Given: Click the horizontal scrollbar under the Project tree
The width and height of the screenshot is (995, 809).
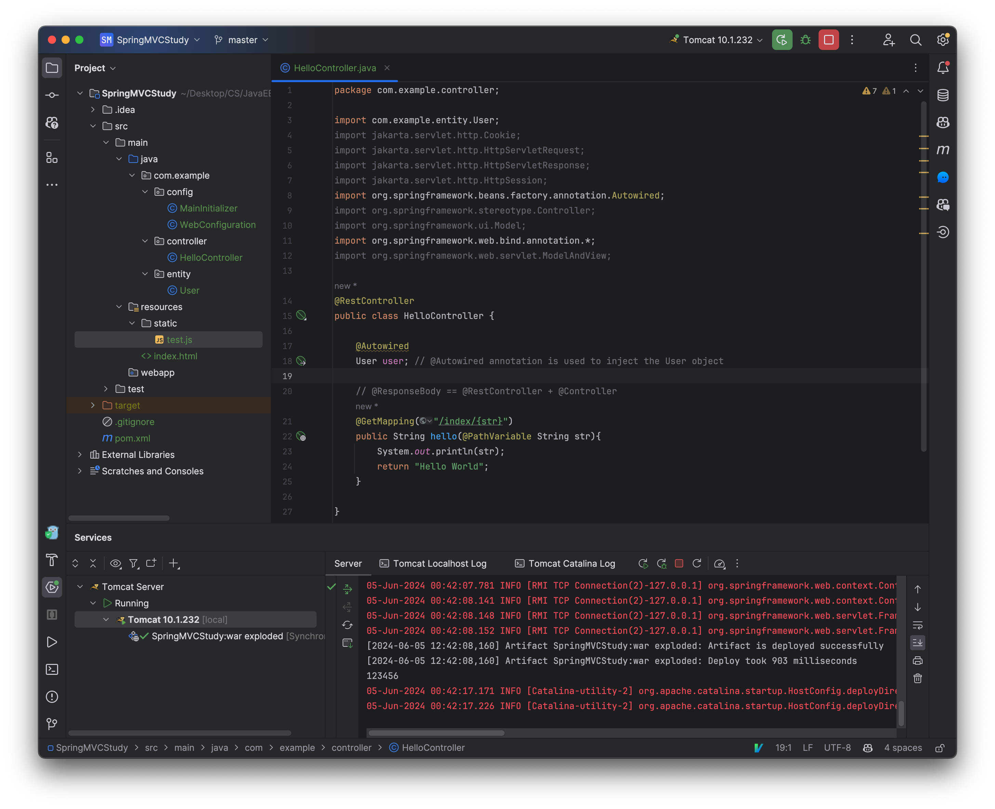Looking at the screenshot, I should (x=119, y=518).
